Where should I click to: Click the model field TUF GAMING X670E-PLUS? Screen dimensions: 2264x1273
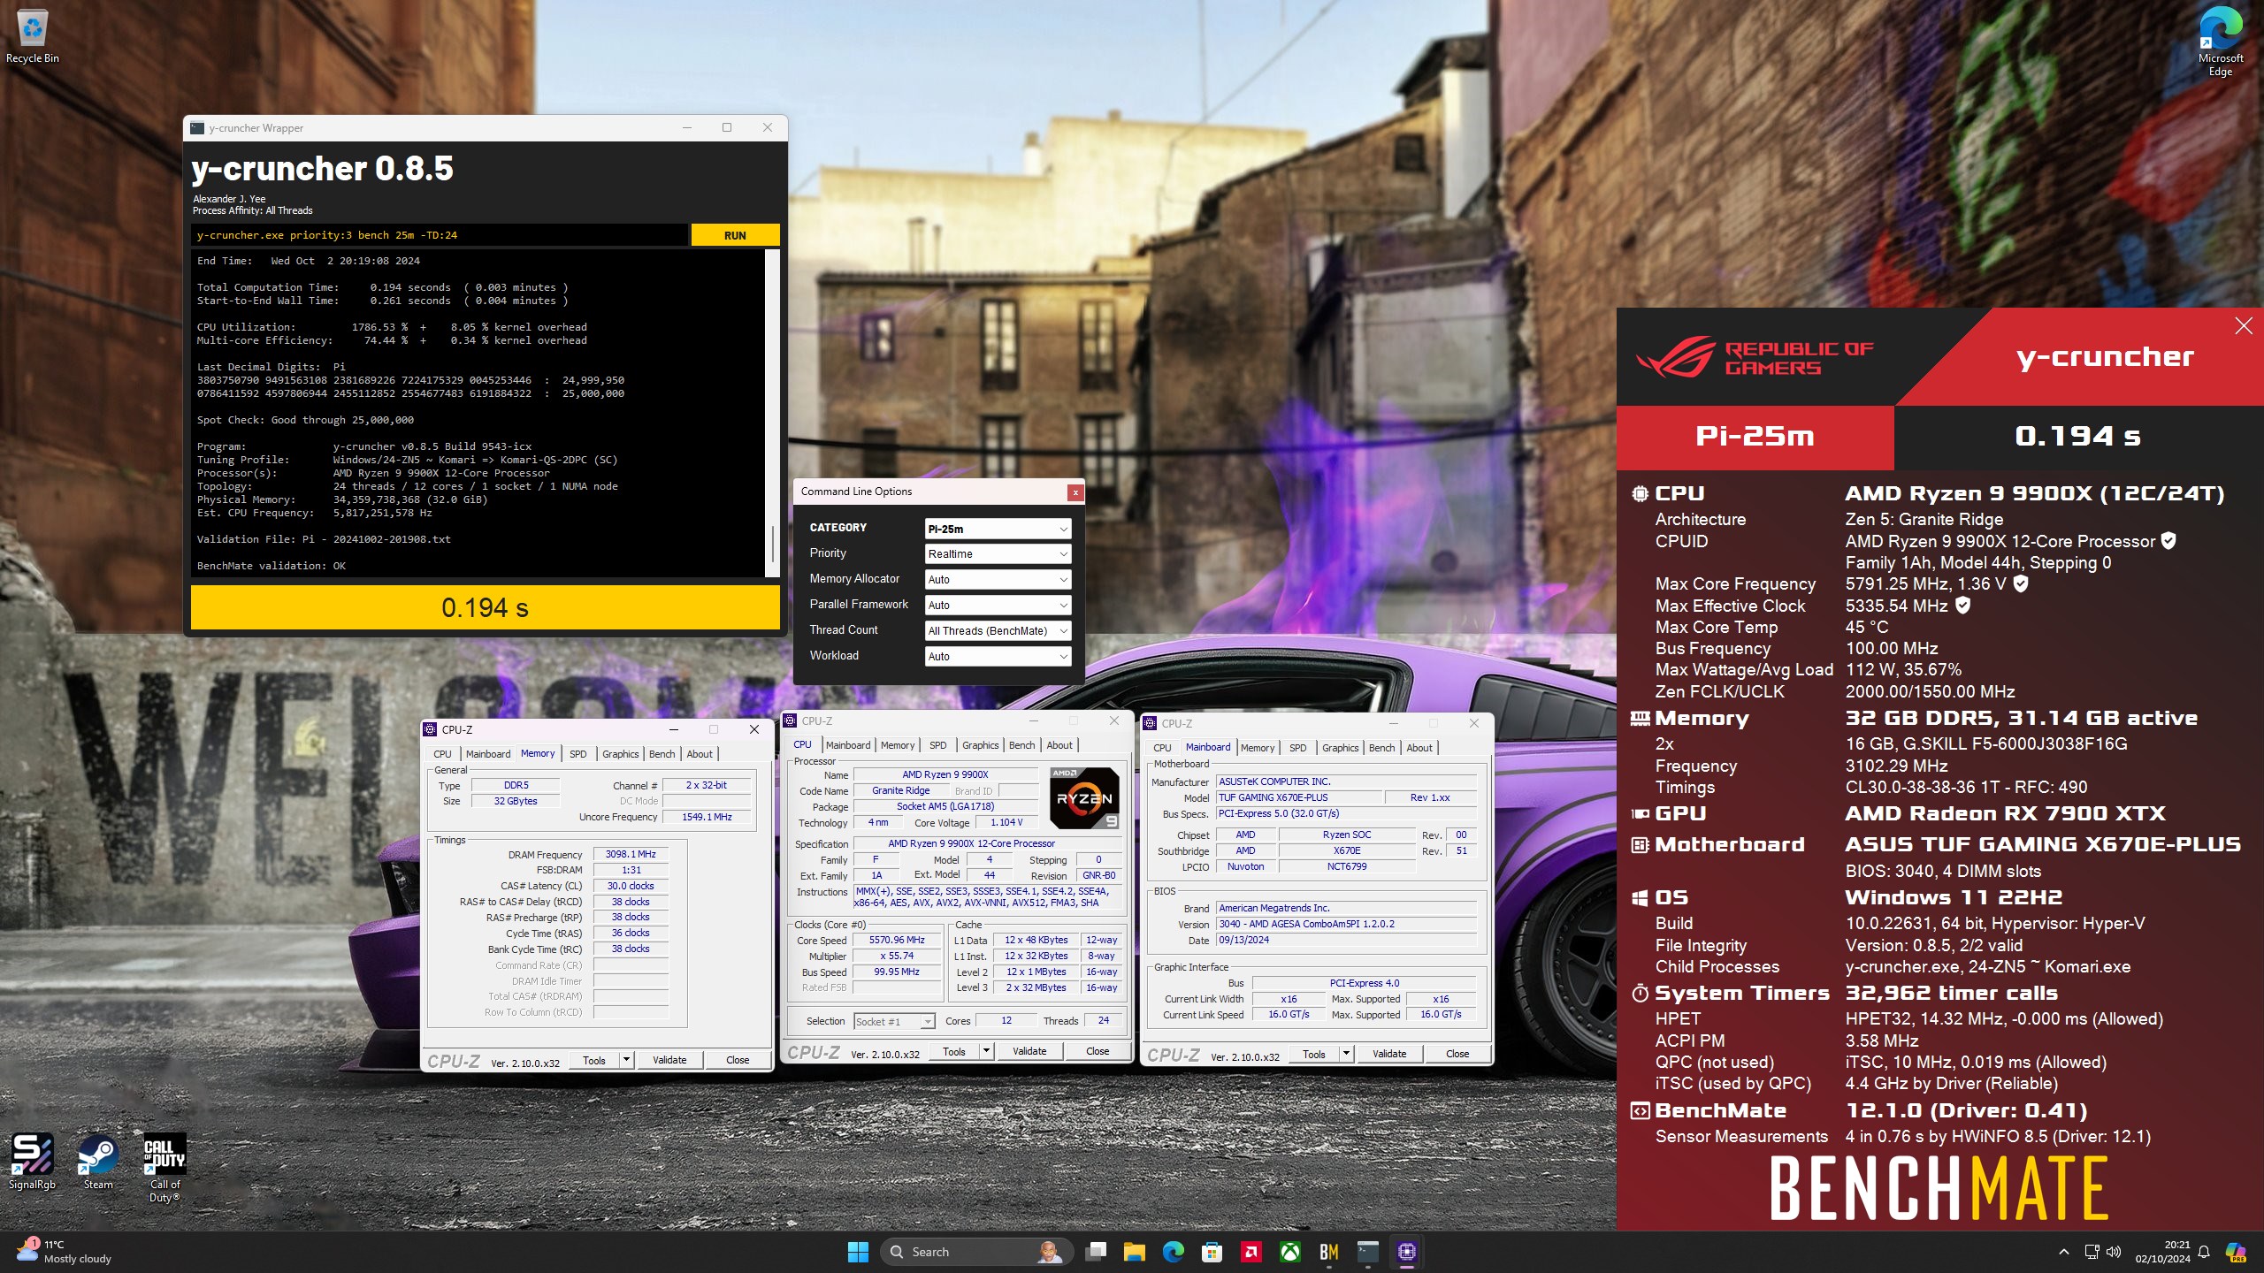click(x=1298, y=797)
